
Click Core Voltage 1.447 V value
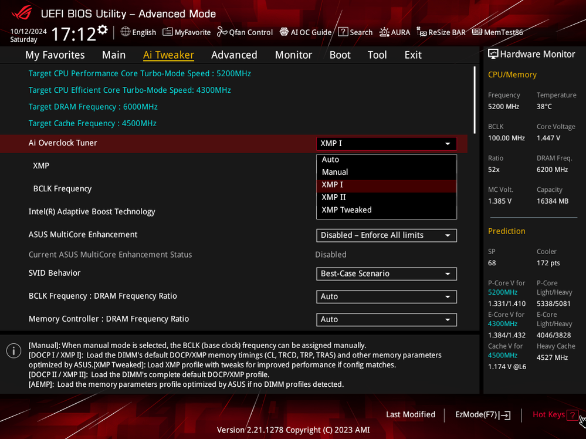click(548, 139)
